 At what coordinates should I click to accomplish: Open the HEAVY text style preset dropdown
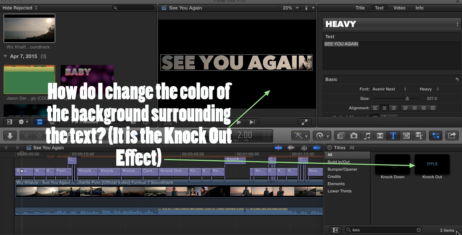pos(392,24)
